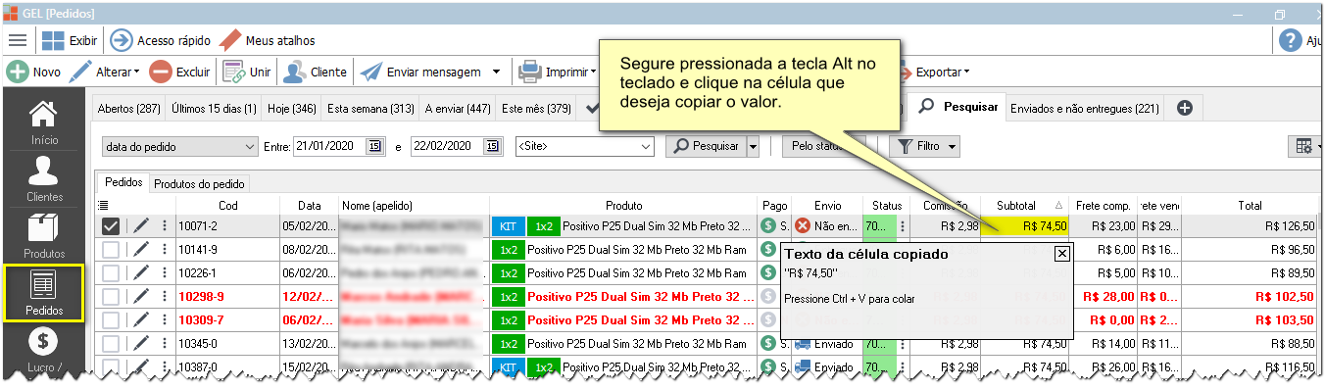Viewport: 1325px width, 390px height.
Task: Uncheck the checkbox for order 10071-2
Action: point(111,225)
